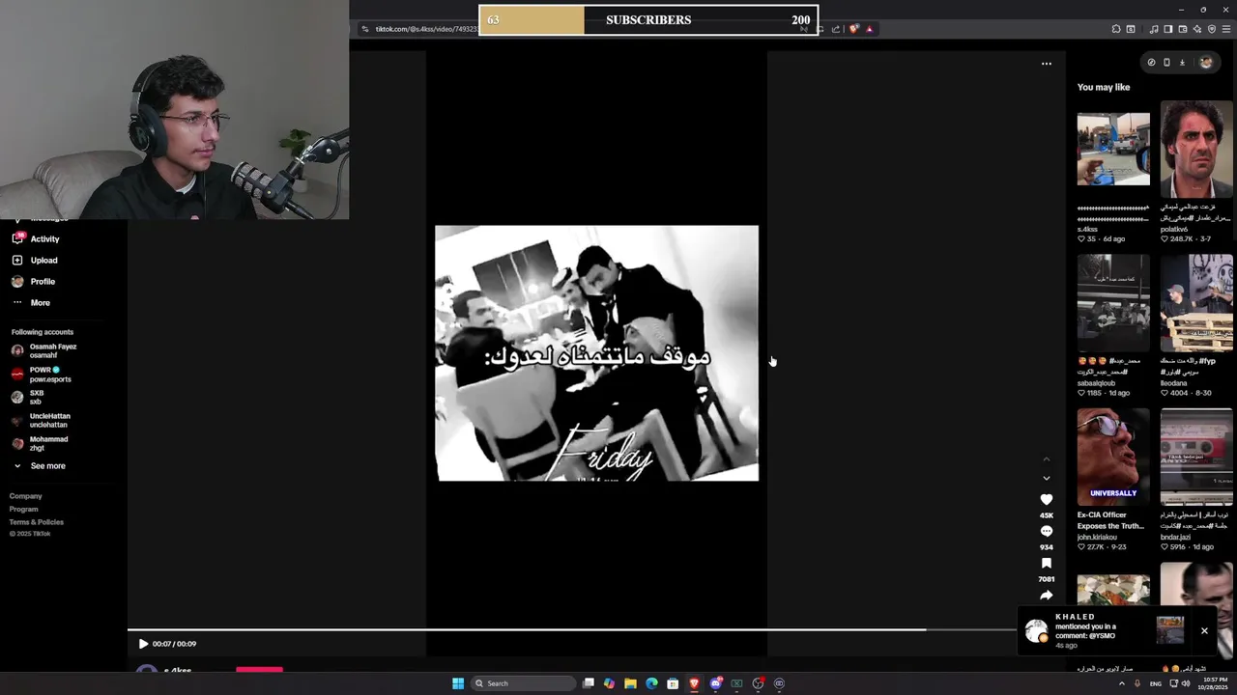
Task: Open the Windows Start menu
Action: point(458,683)
